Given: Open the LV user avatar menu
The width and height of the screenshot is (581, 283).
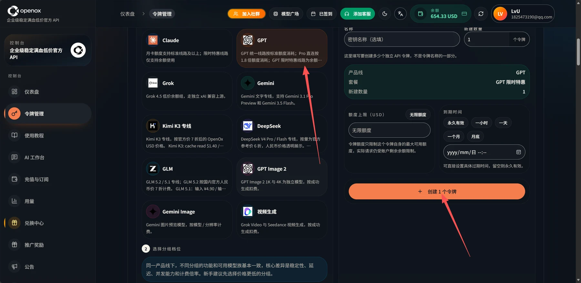Looking at the screenshot, I should (x=500, y=14).
